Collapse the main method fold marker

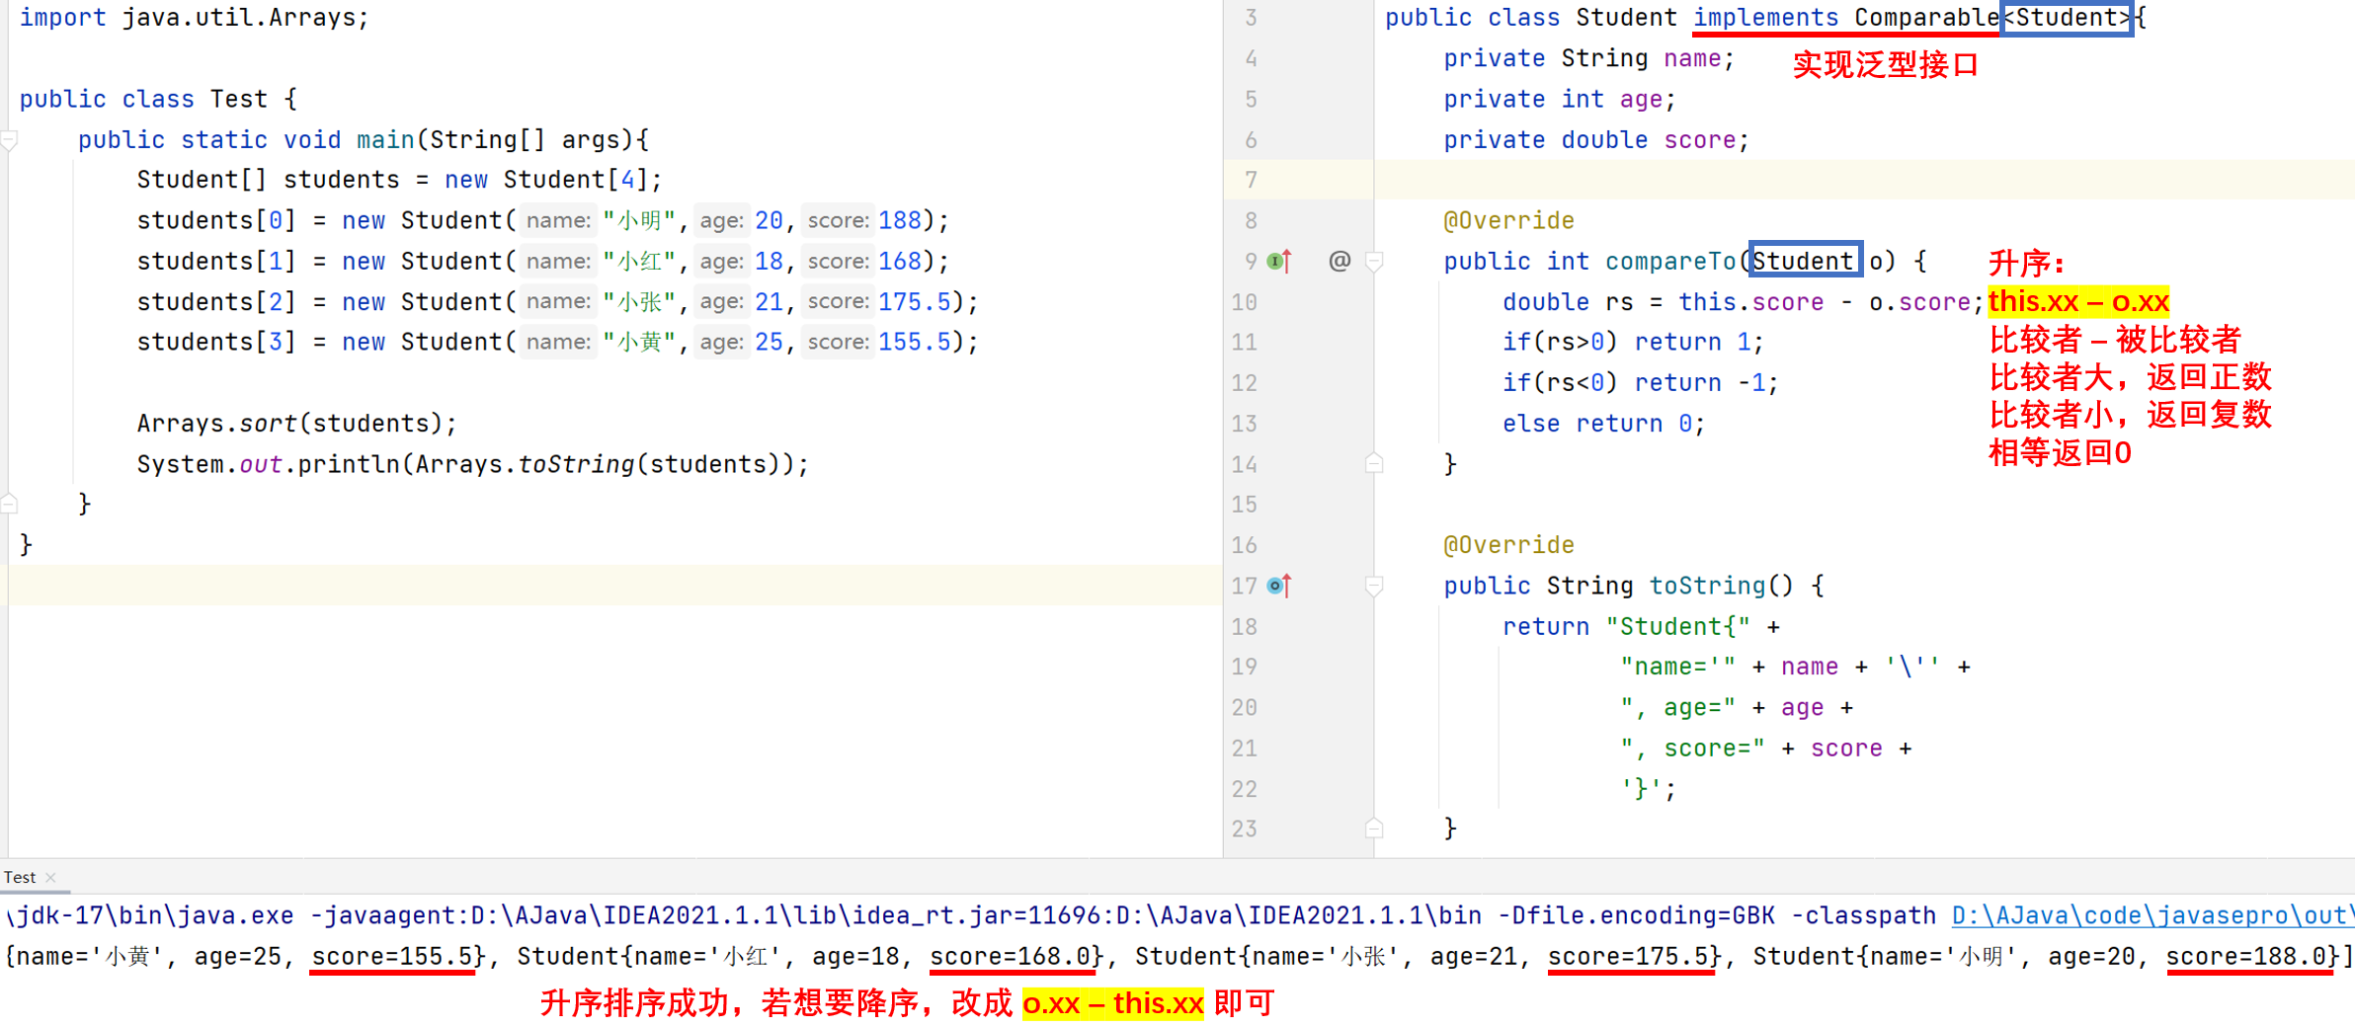pyautogui.click(x=9, y=141)
